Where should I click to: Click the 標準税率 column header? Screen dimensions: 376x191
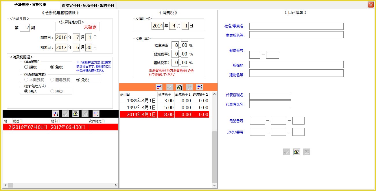[166, 94]
